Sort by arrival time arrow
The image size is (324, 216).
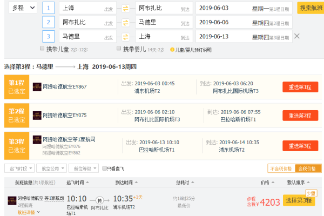136,183
